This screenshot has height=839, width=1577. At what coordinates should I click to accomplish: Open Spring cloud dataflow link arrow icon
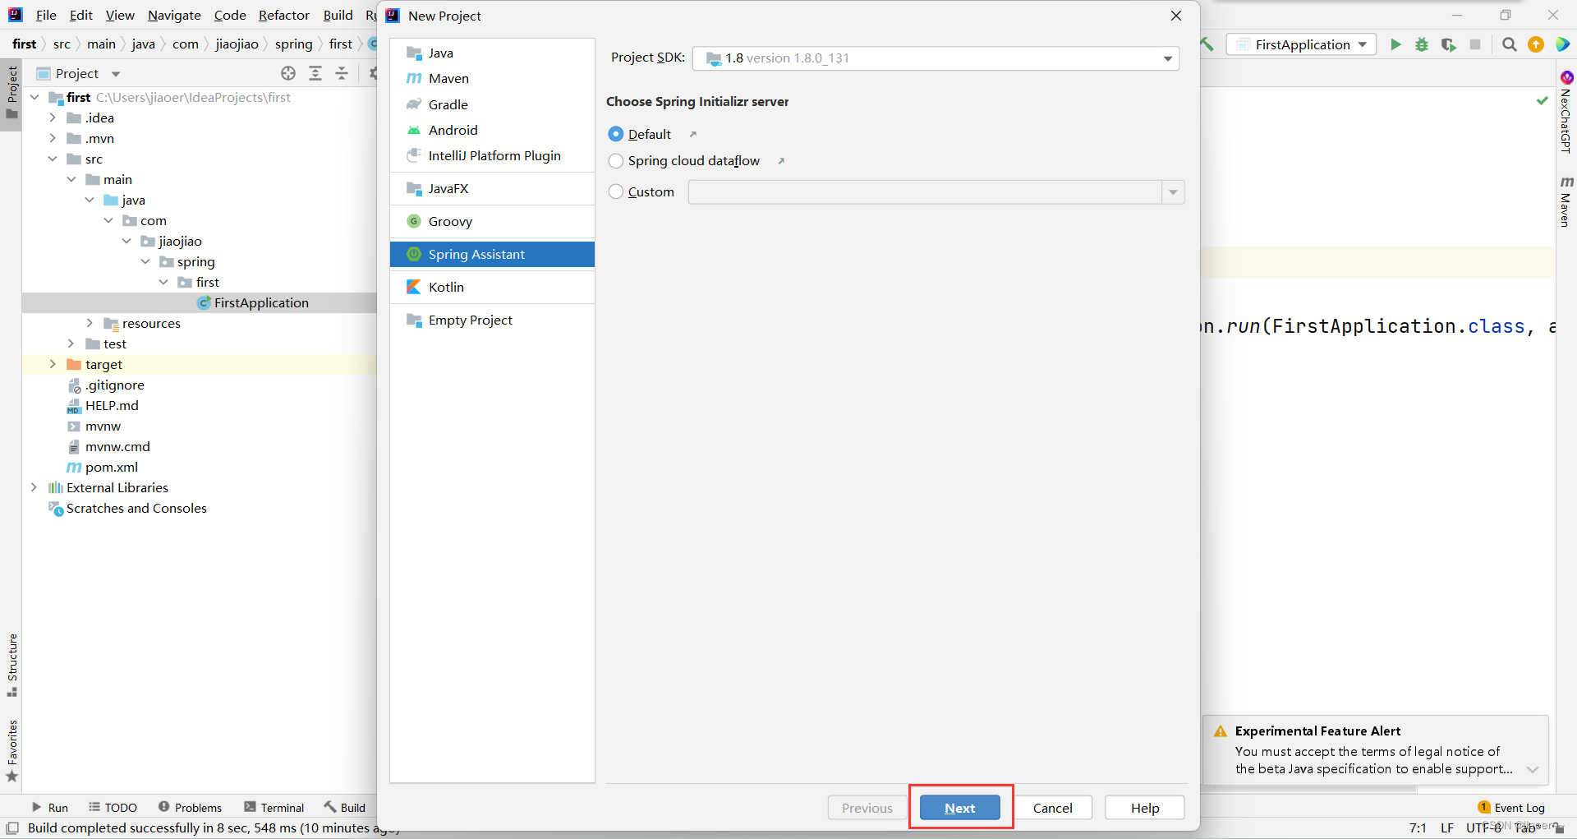tap(781, 161)
